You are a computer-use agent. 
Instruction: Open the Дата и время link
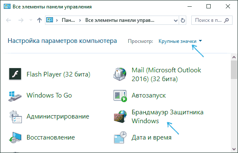pos(151,137)
